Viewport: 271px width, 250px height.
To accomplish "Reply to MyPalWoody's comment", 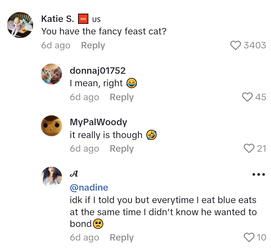I will [x=122, y=149].
